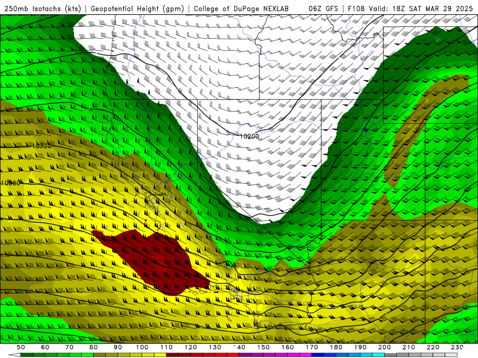Click the dark red jet streak maximum area
The height and width of the screenshot is (358, 478).
pos(155,262)
